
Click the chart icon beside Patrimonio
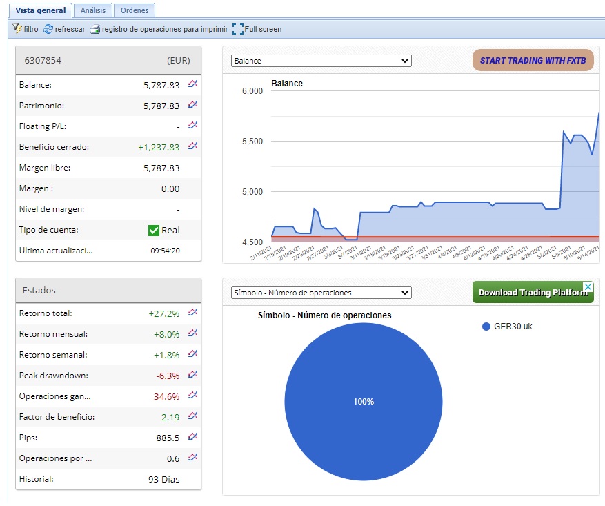click(193, 105)
